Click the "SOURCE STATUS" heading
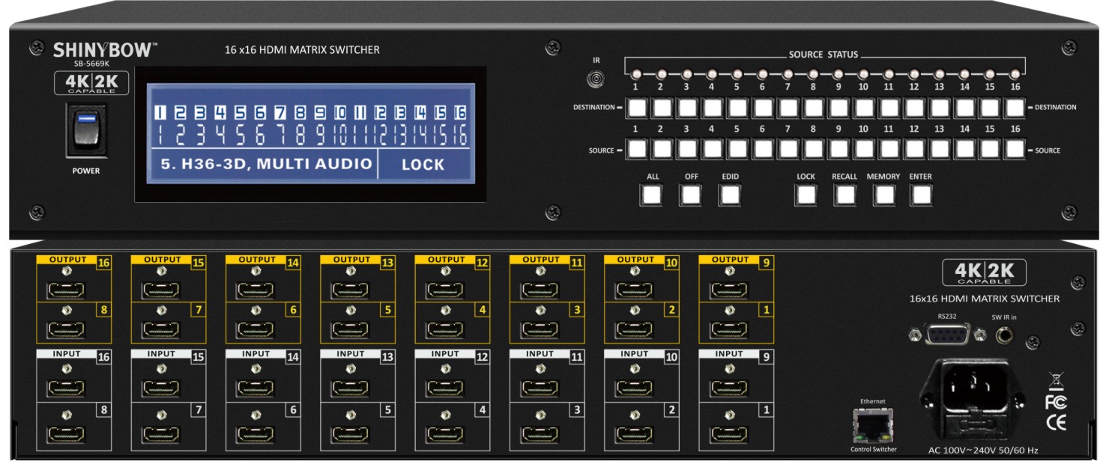This screenshot has width=1106, height=461. click(824, 55)
